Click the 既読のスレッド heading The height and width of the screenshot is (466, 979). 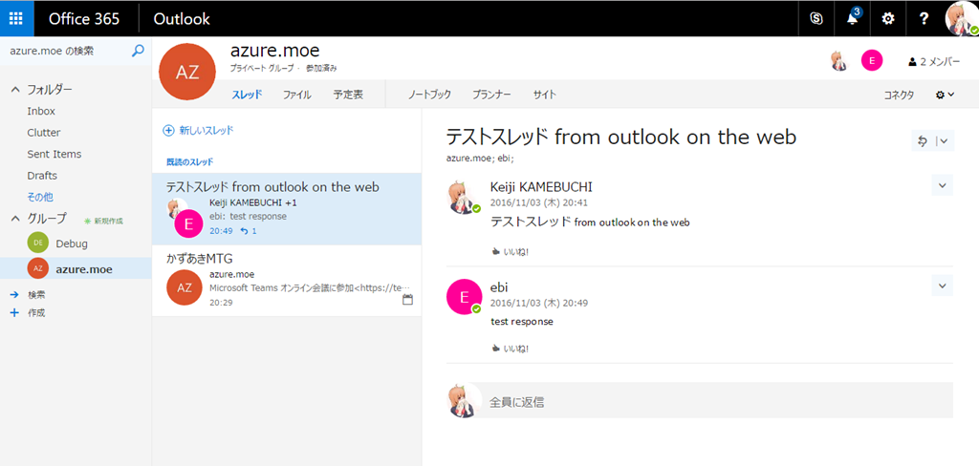point(189,161)
